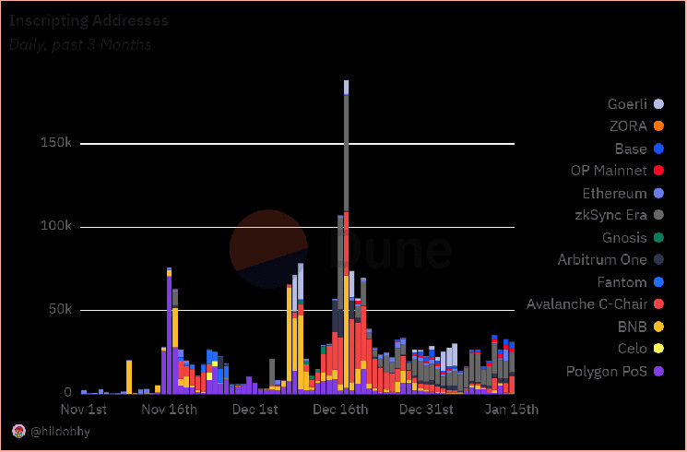Click the Base blue legend dot
The image size is (687, 452).
click(658, 149)
